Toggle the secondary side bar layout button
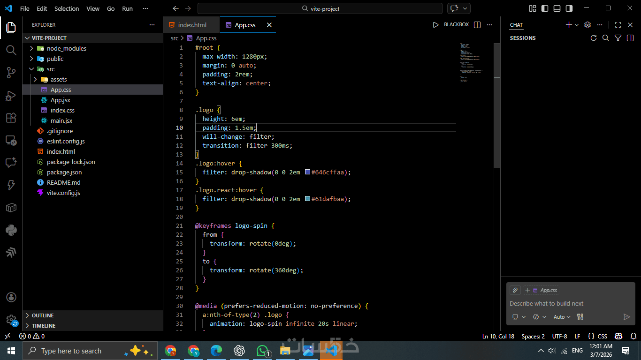Screen dimensions: 641x360 pos(569,8)
